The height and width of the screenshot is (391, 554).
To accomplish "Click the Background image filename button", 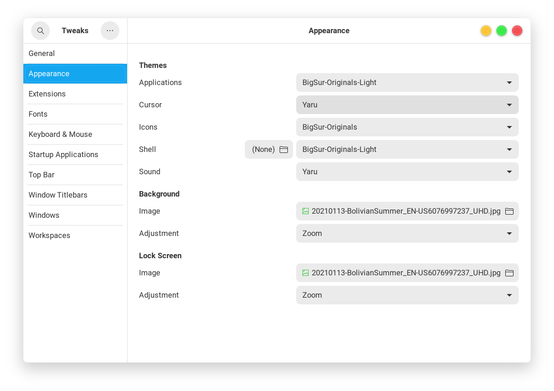I will tap(407, 211).
